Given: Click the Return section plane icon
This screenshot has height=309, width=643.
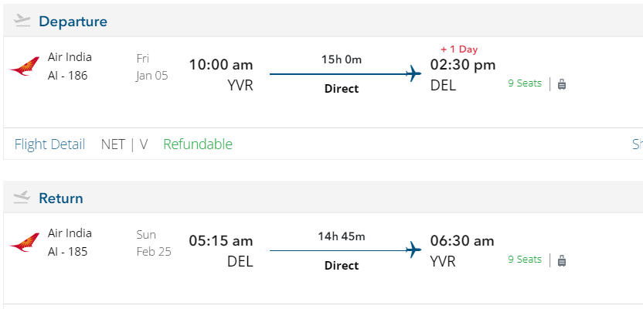Looking at the screenshot, I should [x=22, y=198].
